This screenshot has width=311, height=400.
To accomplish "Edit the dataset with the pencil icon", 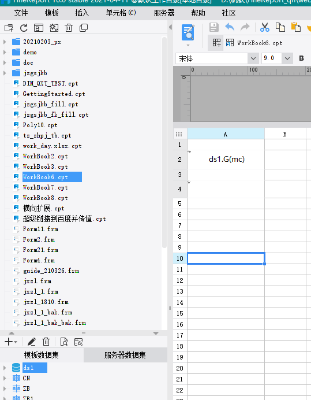I will pos(32,342).
